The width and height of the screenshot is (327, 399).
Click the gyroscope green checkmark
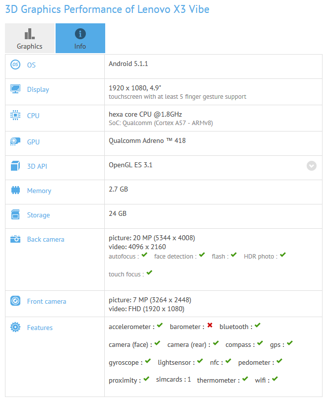(x=148, y=361)
